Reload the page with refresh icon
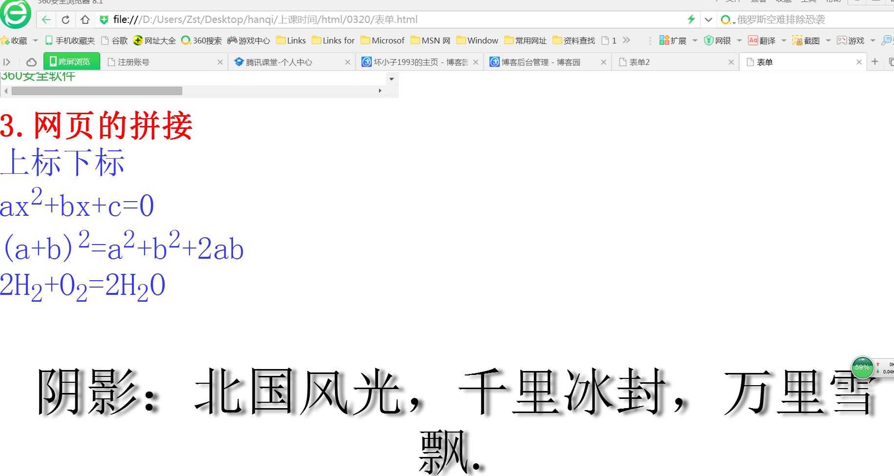894x476 pixels. (x=65, y=20)
